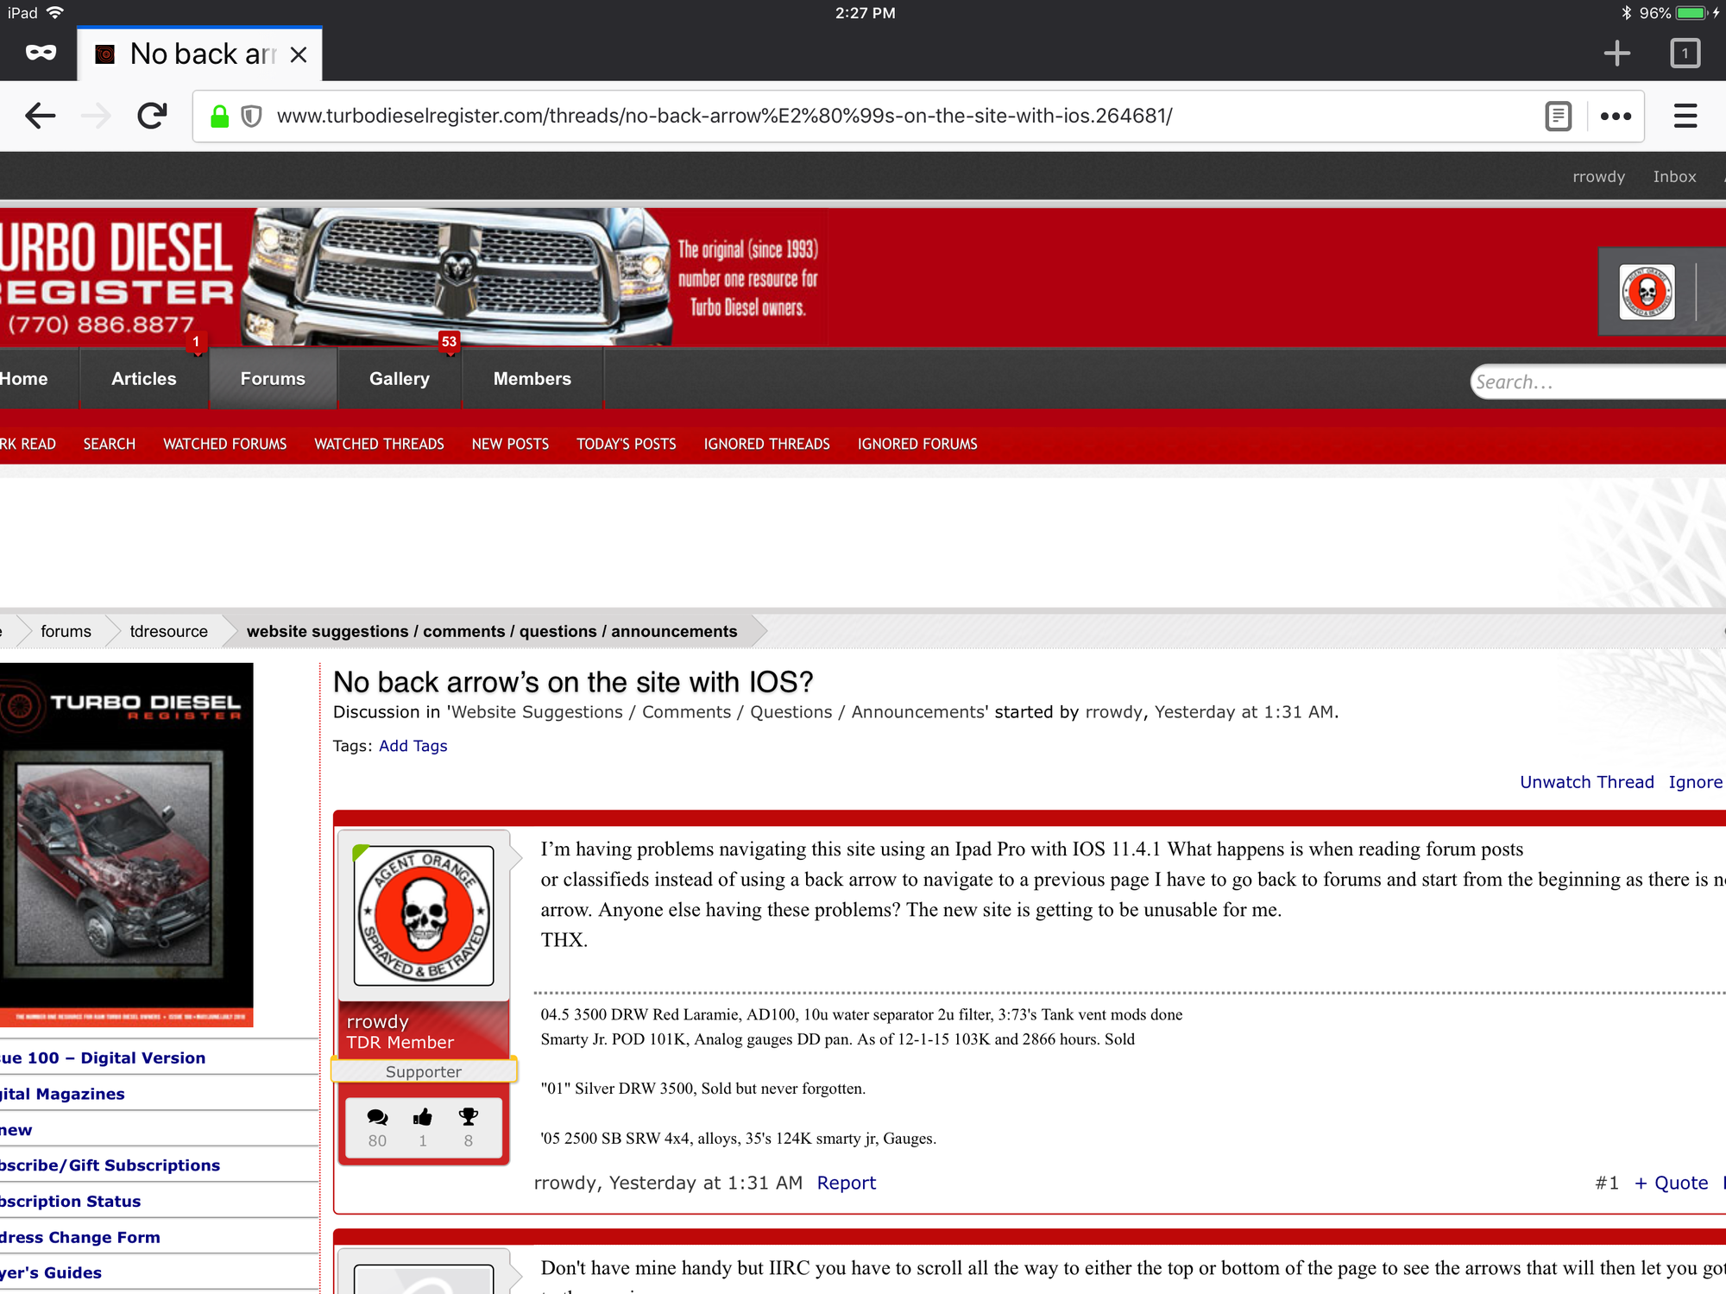Click 'website suggestions' breadcrumb

point(492,631)
